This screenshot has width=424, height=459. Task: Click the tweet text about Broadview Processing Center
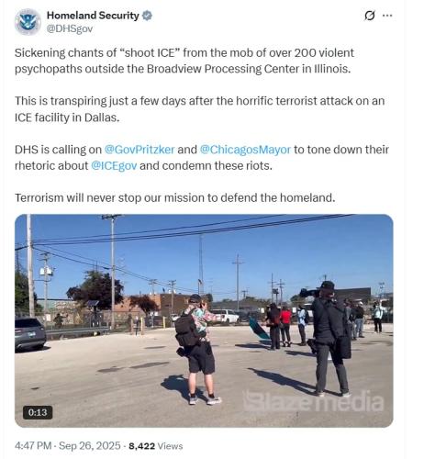coord(184,61)
